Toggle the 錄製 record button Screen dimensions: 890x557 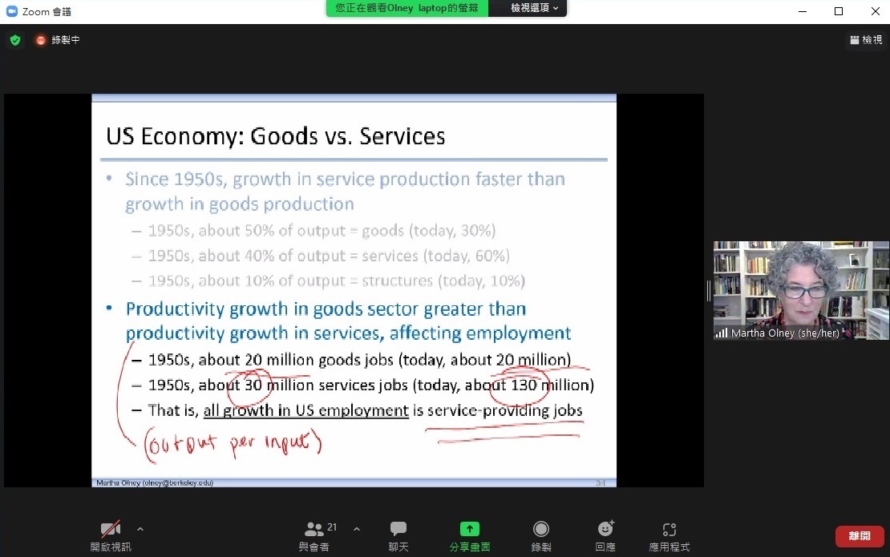tap(541, 530)
